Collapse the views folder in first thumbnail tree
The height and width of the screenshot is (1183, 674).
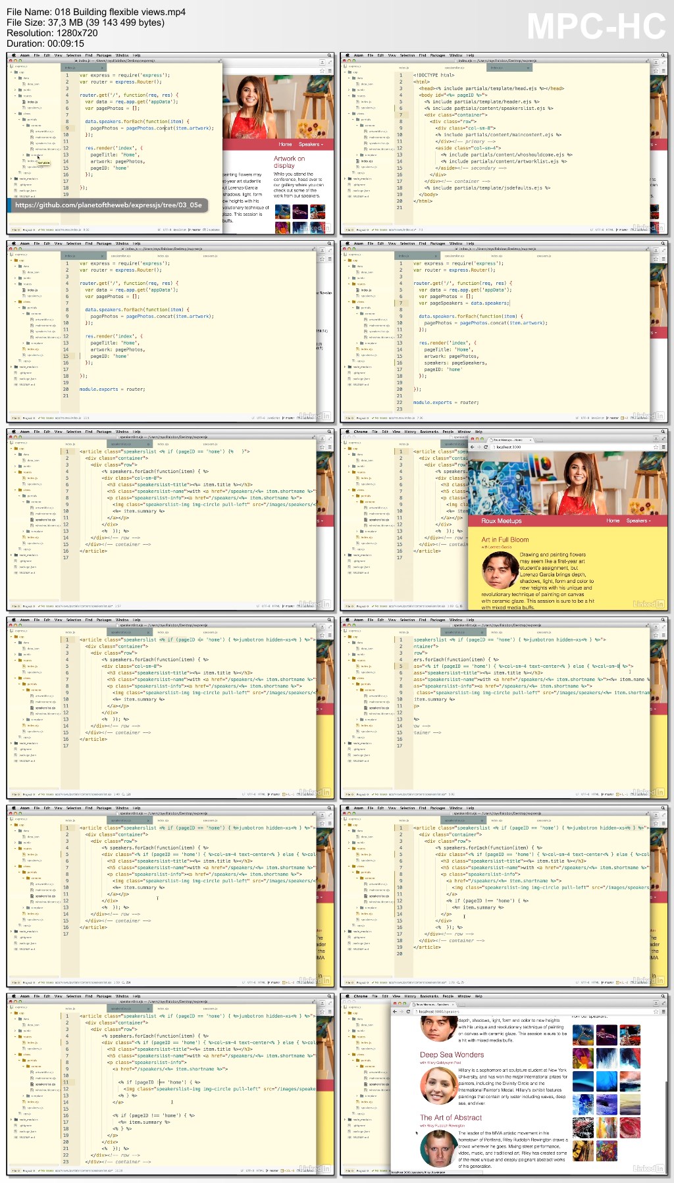[x=15, y=114]
